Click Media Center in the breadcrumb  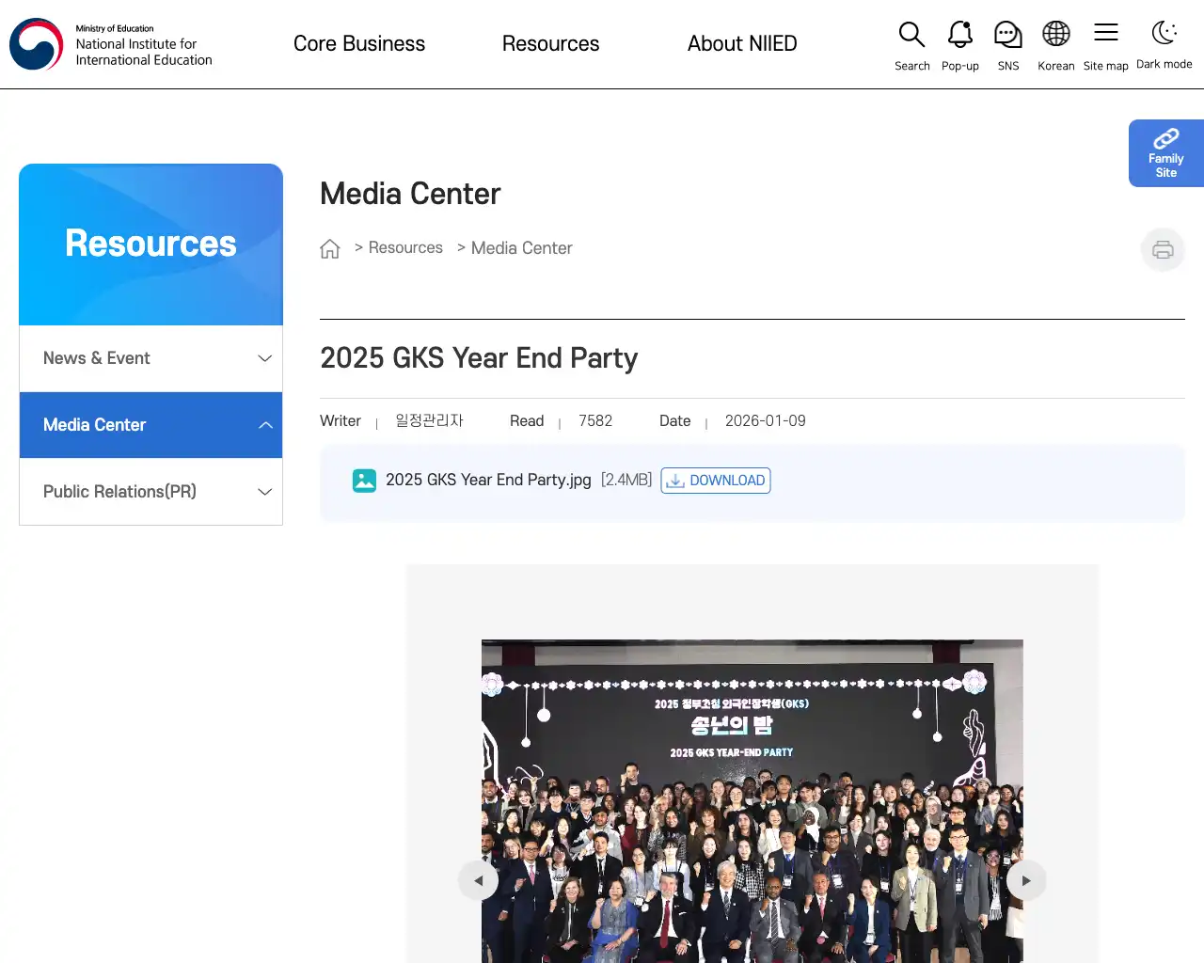point(521,248)
